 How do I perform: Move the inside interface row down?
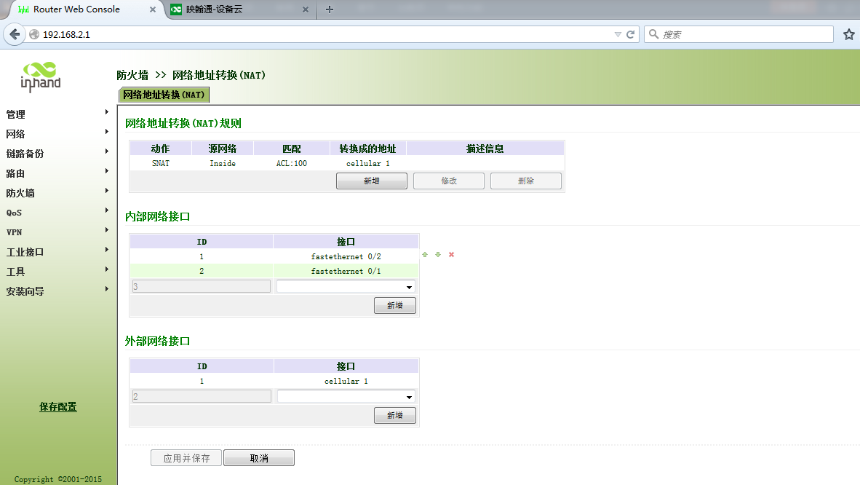(x=438, y=255)
